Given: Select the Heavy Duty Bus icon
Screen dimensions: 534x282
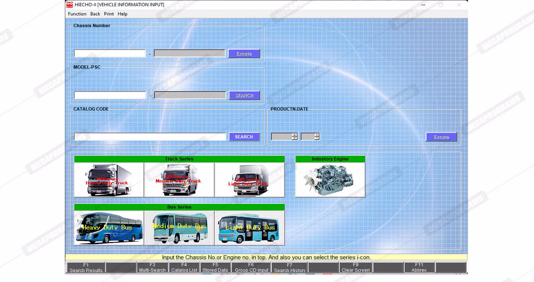Looking at the screenshot, I should coord(109,228).
